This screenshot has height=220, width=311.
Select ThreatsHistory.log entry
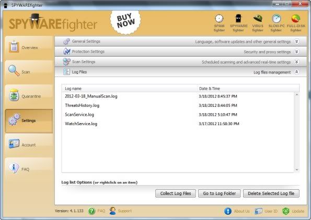[x=82, y=105]
